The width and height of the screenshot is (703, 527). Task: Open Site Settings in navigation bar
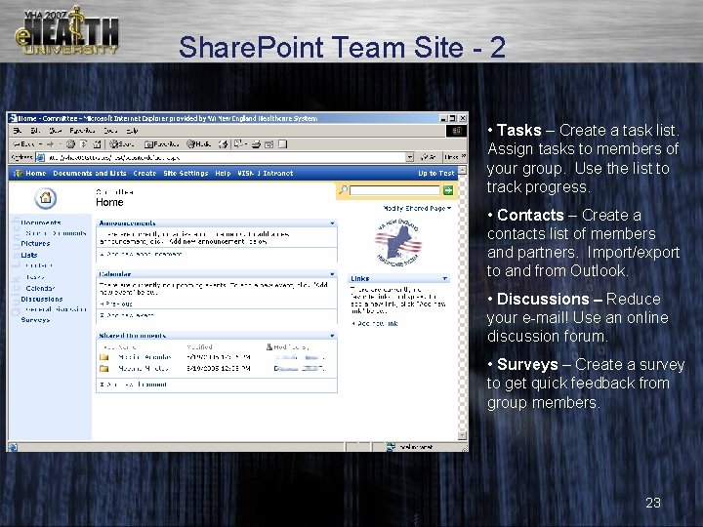[186, 174]
